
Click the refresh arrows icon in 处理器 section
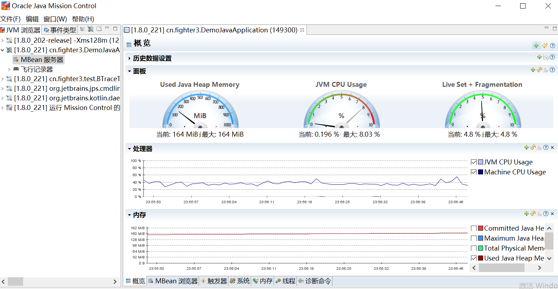tap(533, 147)
